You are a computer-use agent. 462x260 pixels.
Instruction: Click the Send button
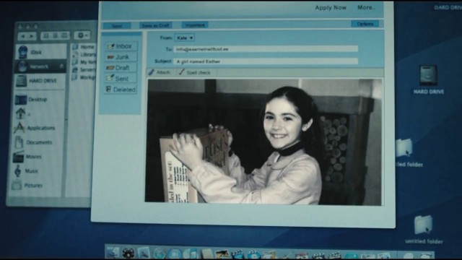[x=117, y=26]
